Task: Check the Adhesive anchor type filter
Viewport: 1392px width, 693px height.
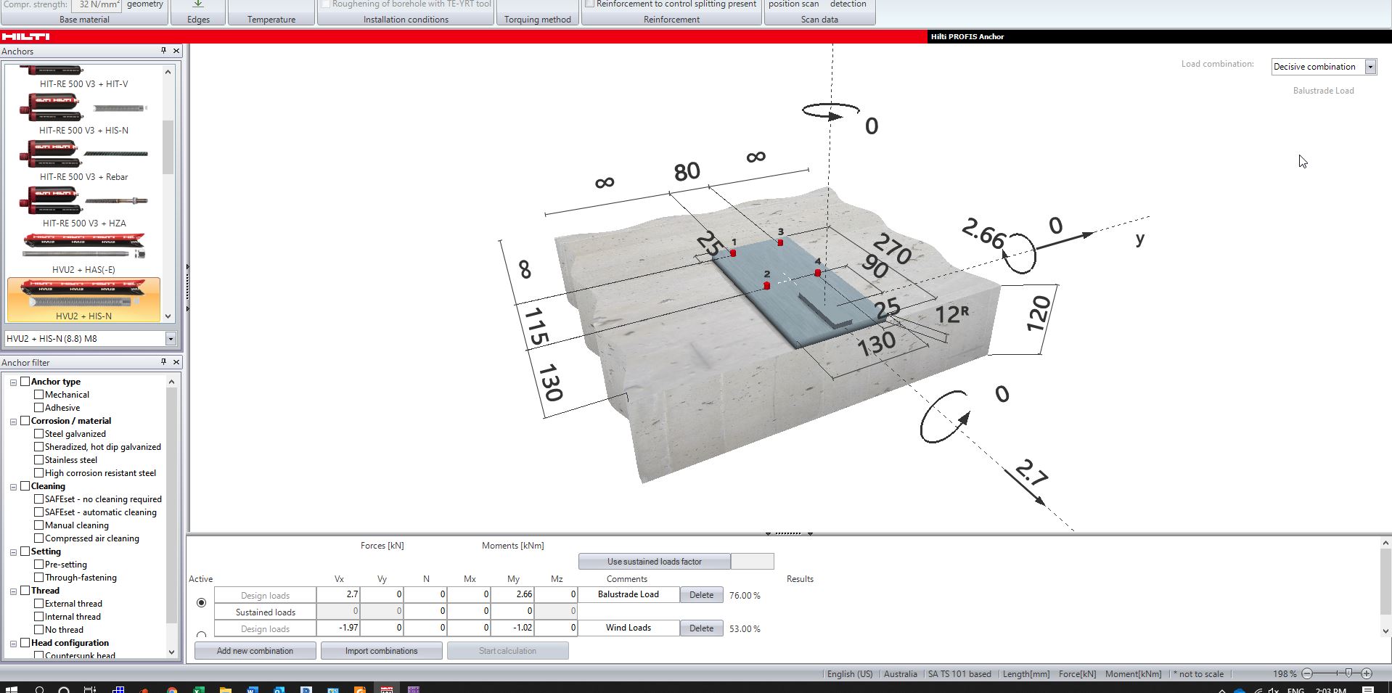Action: 39,408
